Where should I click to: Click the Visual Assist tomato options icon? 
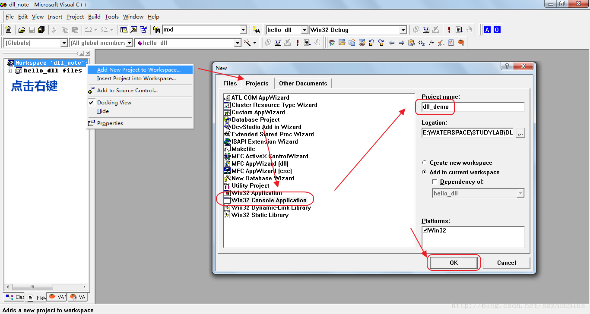point(461,43)
